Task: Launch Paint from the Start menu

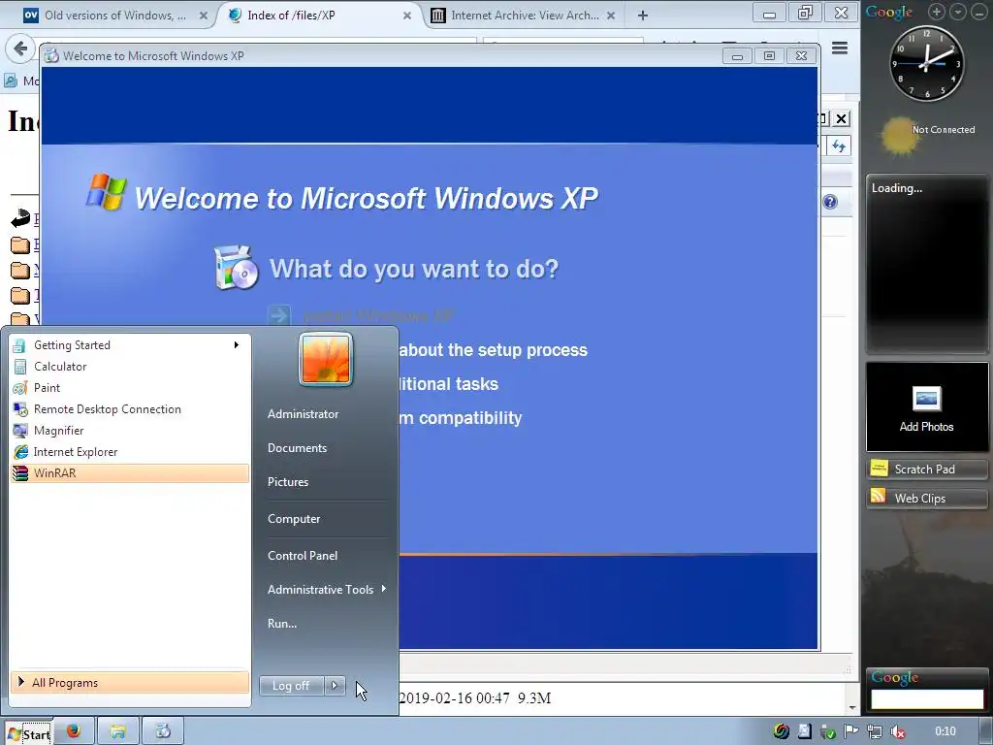Action: 129,388
